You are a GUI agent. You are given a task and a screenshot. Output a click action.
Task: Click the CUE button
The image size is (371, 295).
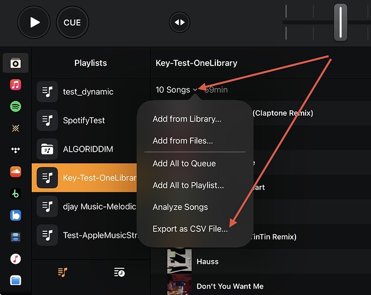click(x=73, y=22)
